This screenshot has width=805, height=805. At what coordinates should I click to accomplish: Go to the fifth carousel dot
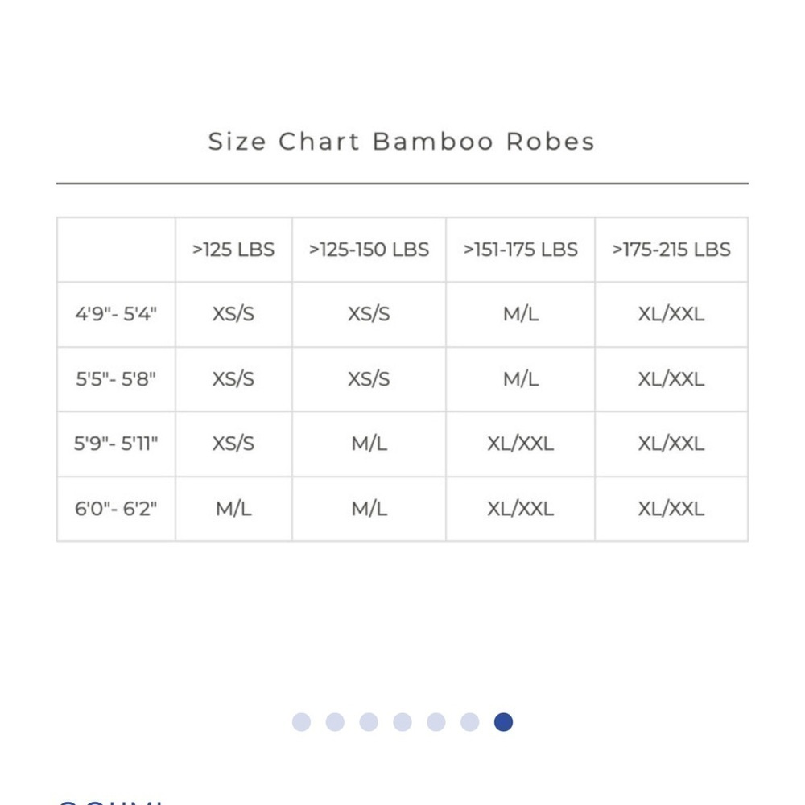pyautogui.click(x=436, y=722)
